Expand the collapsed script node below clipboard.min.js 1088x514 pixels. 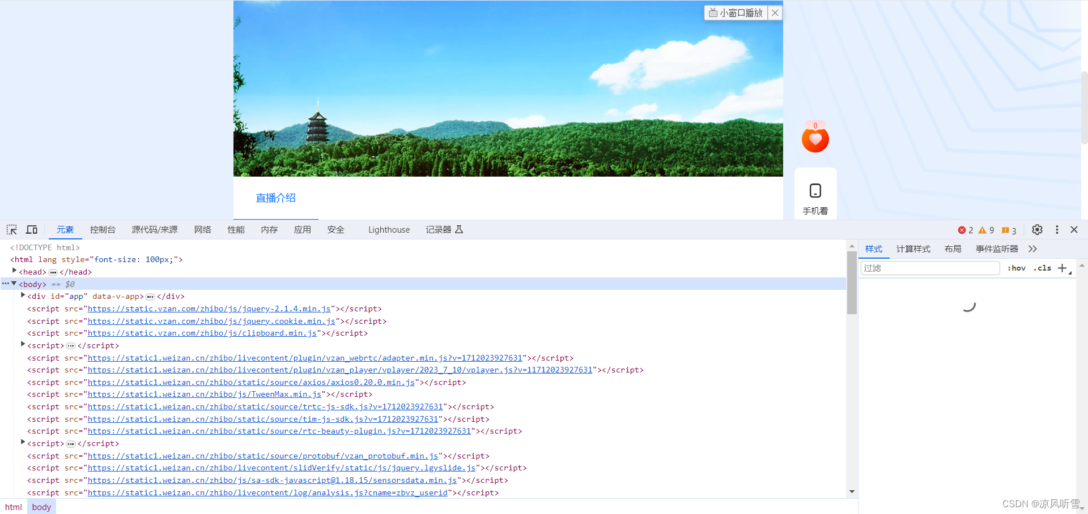pyautogui.click(x=23, y=345)
